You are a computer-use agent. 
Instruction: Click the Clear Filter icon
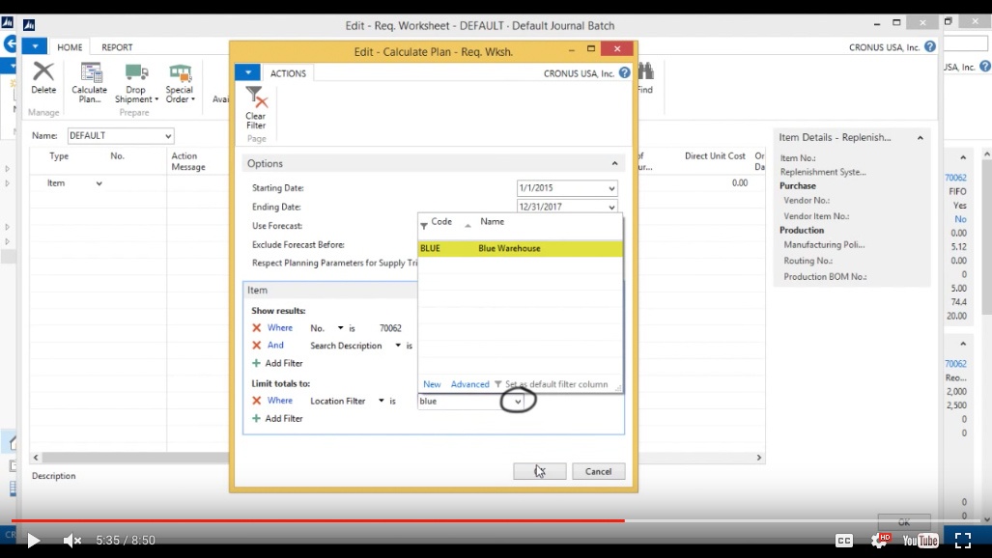click(256, 98)
